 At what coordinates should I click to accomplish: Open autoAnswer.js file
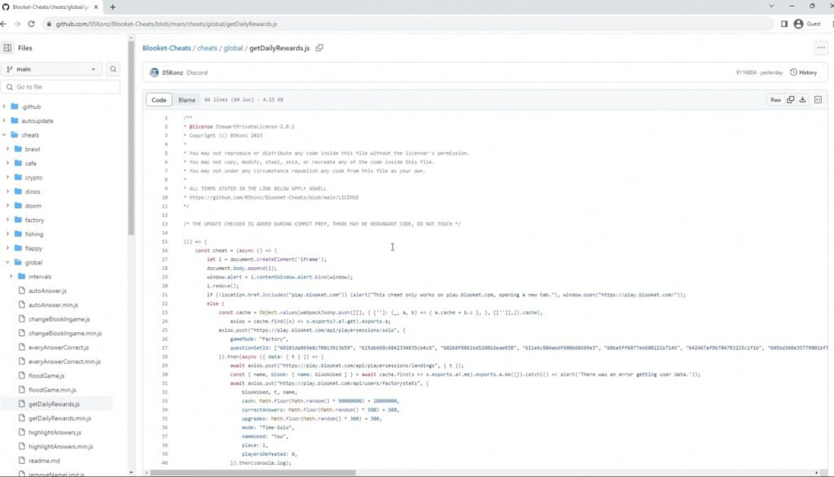click(x=47, y=291)
